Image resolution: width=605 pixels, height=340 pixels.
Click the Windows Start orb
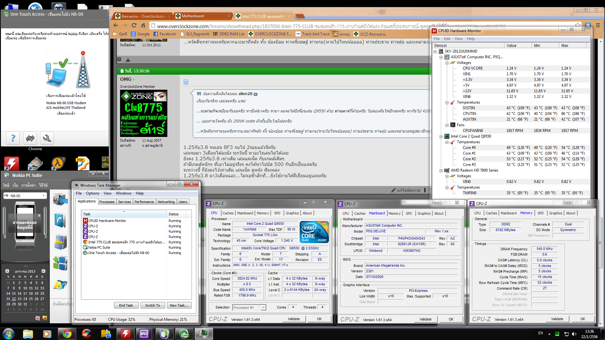pos(9,333)
